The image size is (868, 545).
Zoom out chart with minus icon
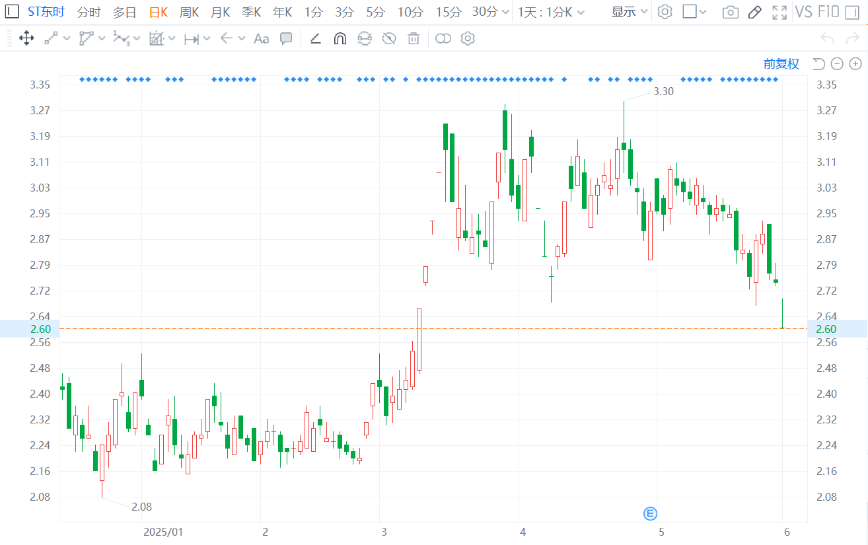pyautogui.click(x=837, y=63)
